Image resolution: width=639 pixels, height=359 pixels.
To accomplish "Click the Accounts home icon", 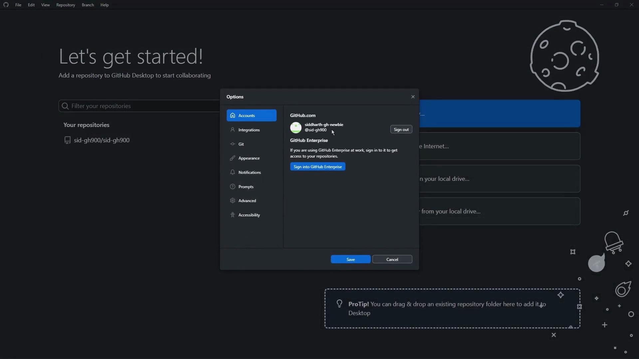I will (233, 115).
